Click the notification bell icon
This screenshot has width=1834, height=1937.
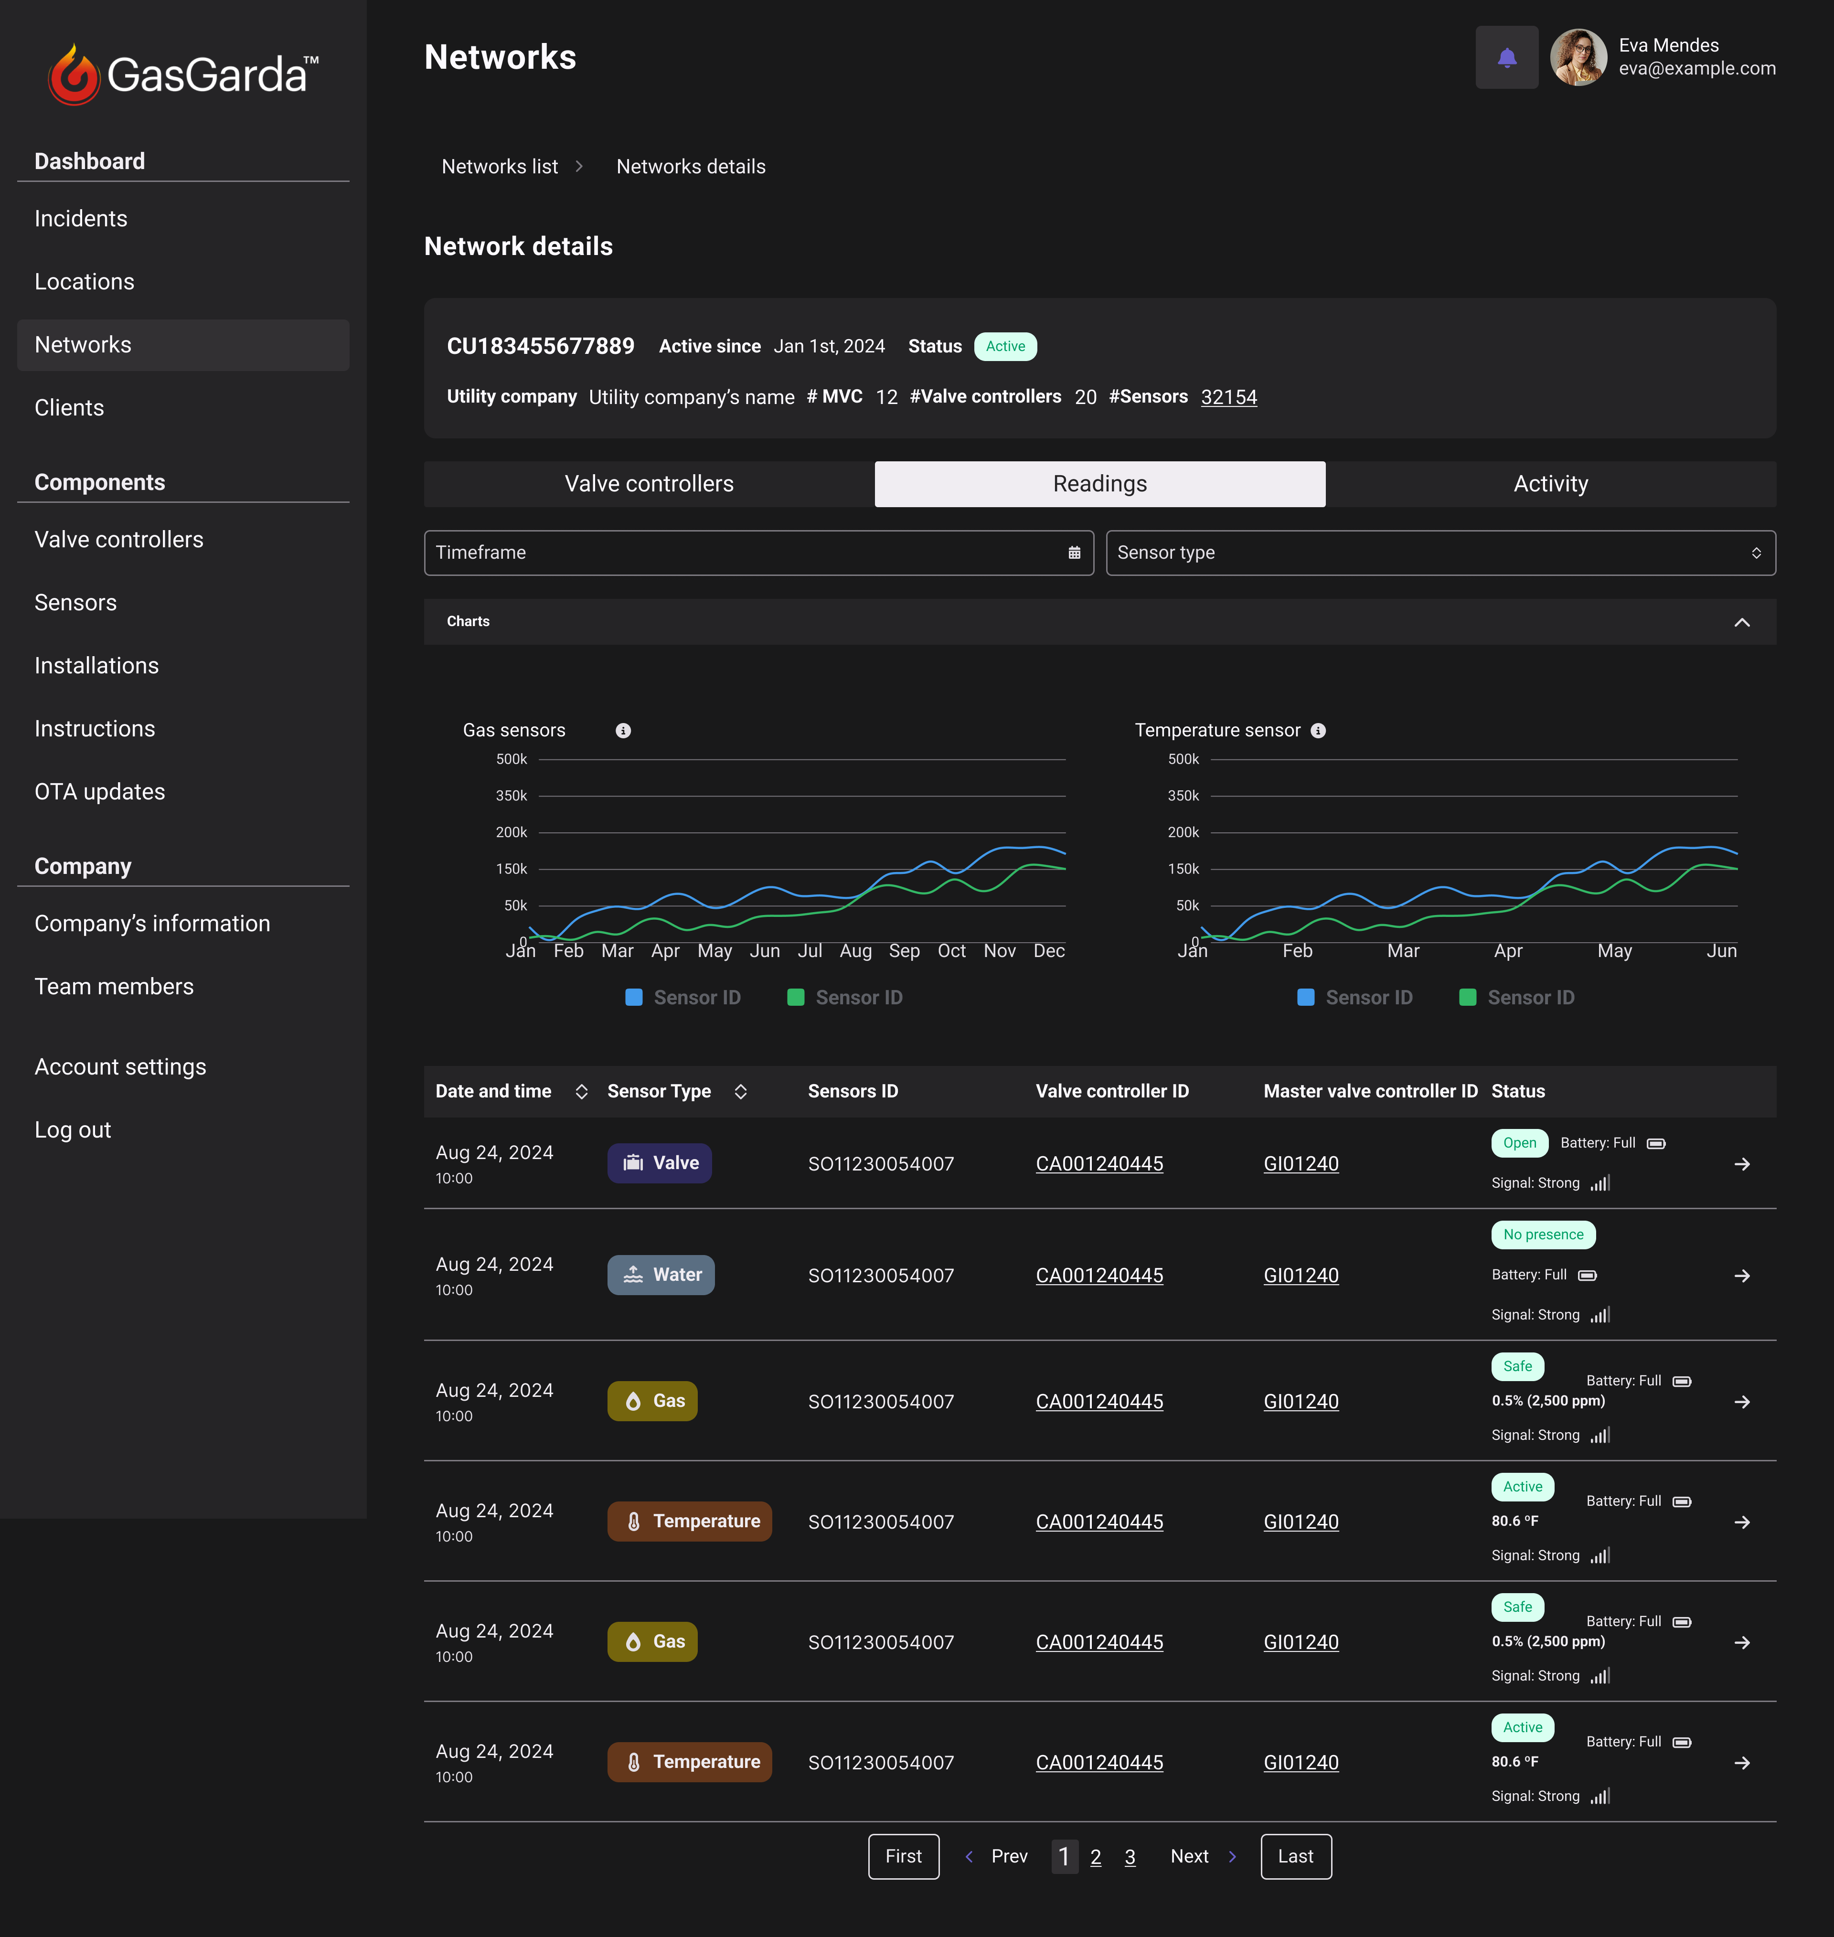pos(1506,58)
